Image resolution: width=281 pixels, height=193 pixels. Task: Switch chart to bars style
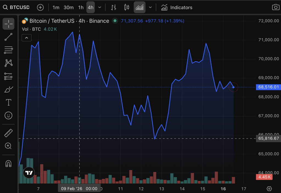[x=114, y=7]
